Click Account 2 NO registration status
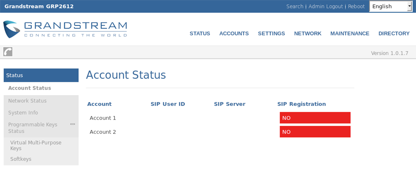 click(x=315, y=132)
